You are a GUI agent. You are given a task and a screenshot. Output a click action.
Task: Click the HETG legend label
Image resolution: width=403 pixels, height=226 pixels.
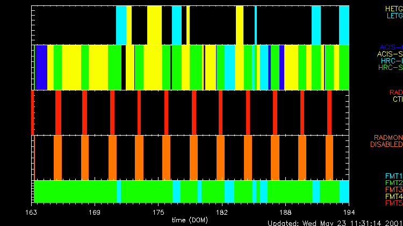[x=393, y=9]
